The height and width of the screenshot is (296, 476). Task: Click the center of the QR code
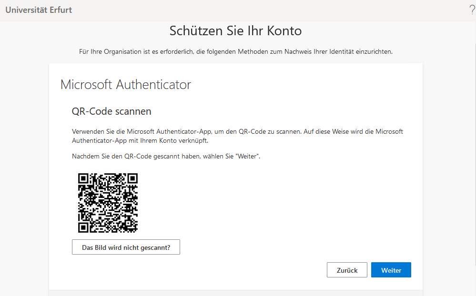click(x=108, y=203)
